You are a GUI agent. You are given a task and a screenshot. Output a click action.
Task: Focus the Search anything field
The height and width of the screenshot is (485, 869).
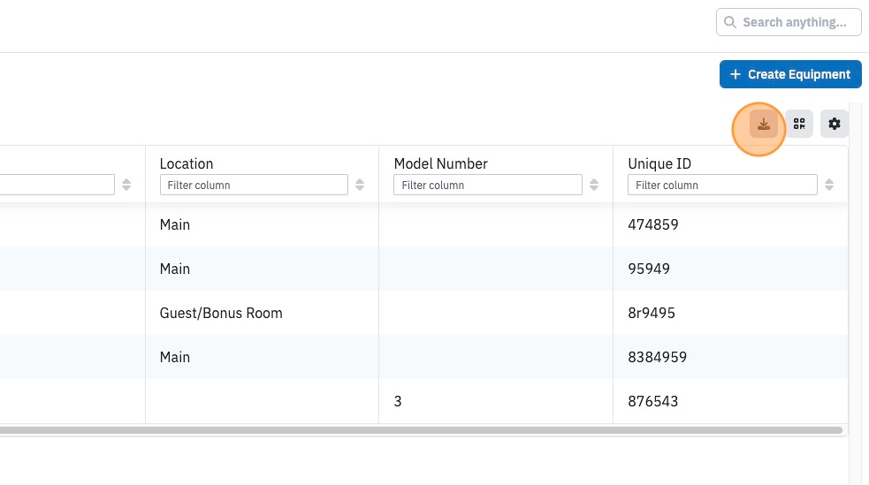click(x=789, y=22)
